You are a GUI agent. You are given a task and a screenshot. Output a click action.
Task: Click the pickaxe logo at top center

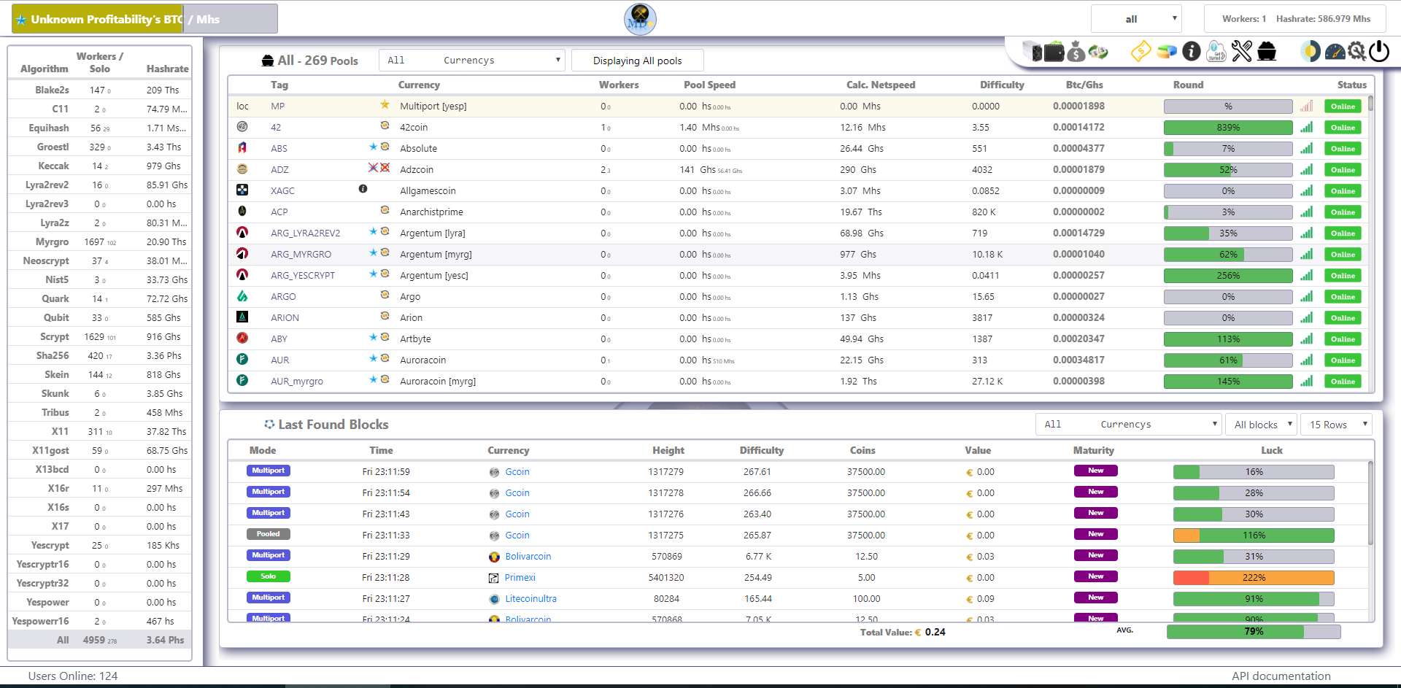(x=640, y=19)
